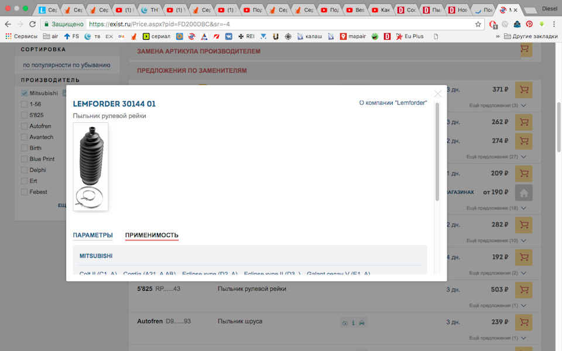Open the Chrome menu with three dots
Image resolution: width=562 pixels, height=351 pixels.
pos(554,24)
